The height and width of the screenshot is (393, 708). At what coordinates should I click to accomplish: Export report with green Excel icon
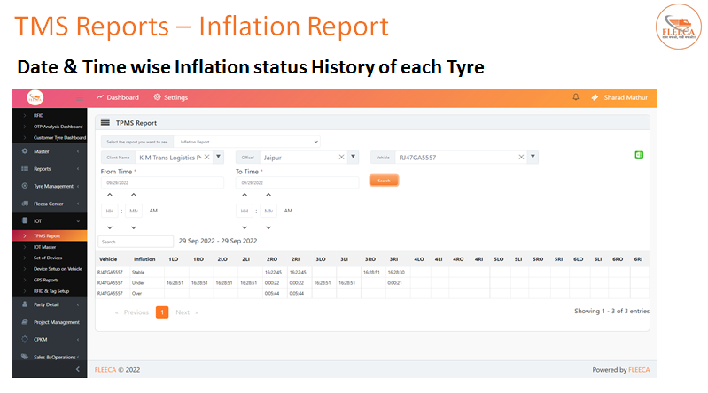point(639,155)
